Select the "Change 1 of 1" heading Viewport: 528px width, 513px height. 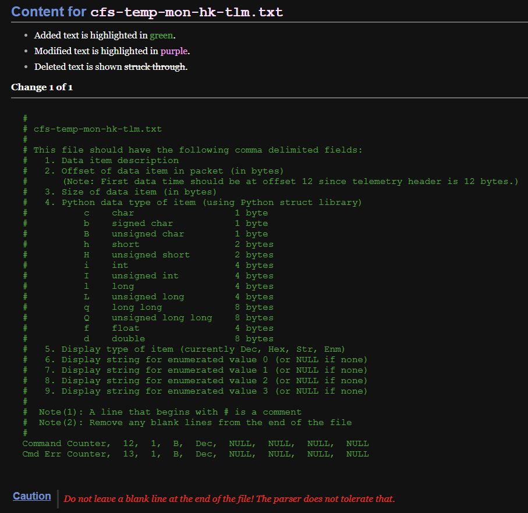pos(42,87)
